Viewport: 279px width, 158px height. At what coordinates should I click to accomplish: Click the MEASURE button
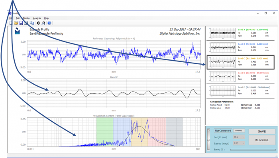[x=262, y=140]
